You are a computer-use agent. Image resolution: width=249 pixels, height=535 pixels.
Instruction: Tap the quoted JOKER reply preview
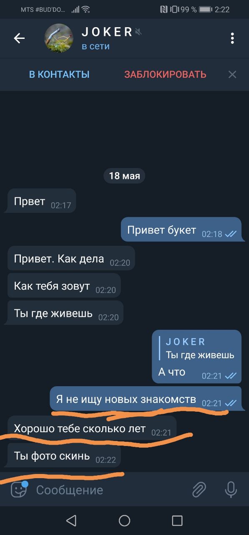point(197,348)
